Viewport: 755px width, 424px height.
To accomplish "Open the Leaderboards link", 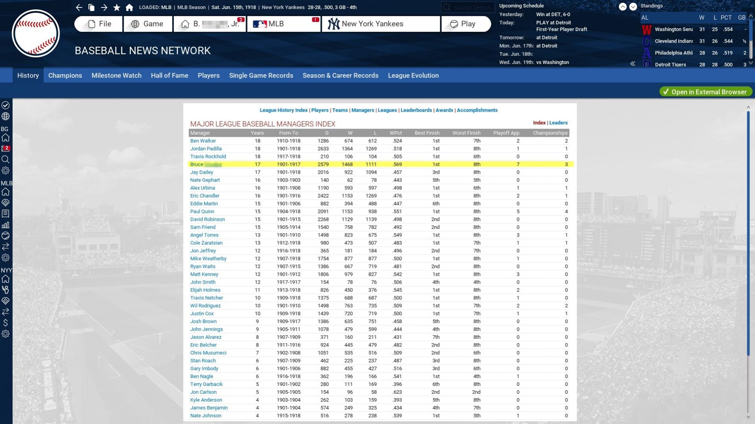I will [416, 110].
